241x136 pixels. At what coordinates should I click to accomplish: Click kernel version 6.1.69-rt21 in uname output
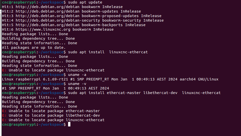[x=55, y=79]
